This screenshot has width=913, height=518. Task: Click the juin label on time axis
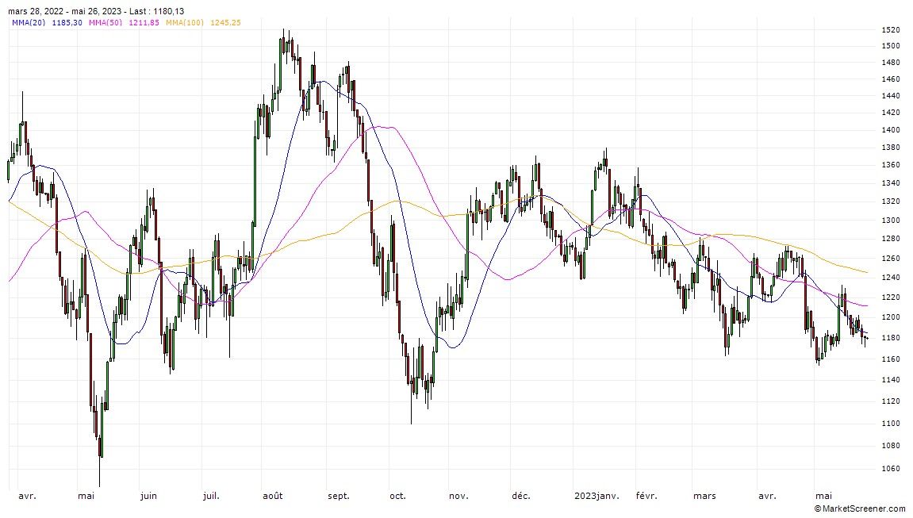(148, 497)
